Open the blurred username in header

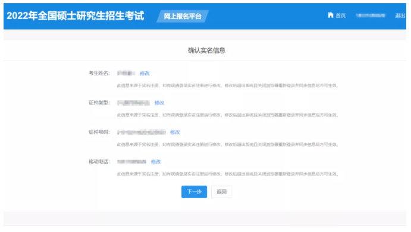[x=371, y=15]
